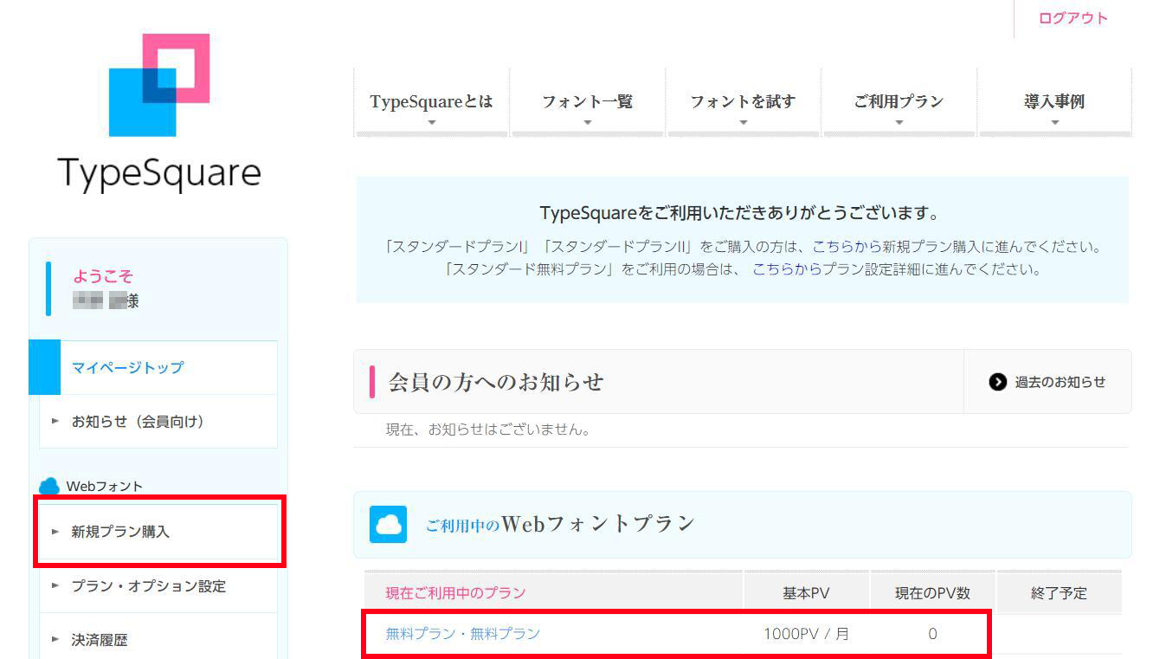Follow first こちらから link for new plan purchase

point(847,247)
